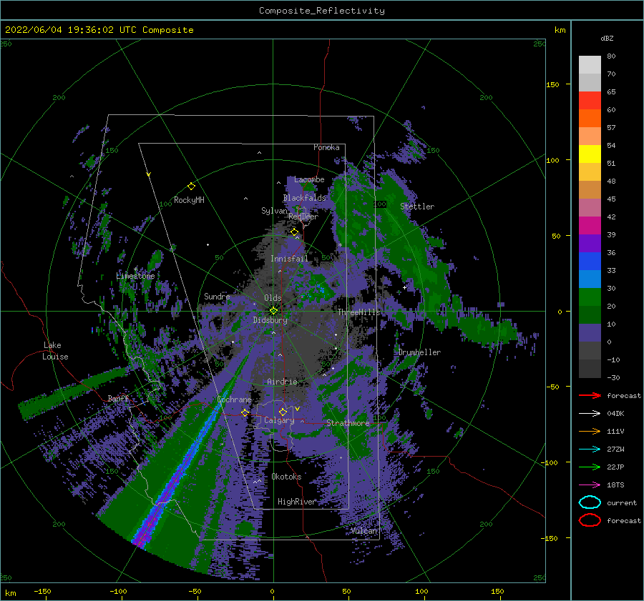Click the dBZ legend heading
Image resolution: width=644 pixels, height=601 pixels.
(607, 38)
